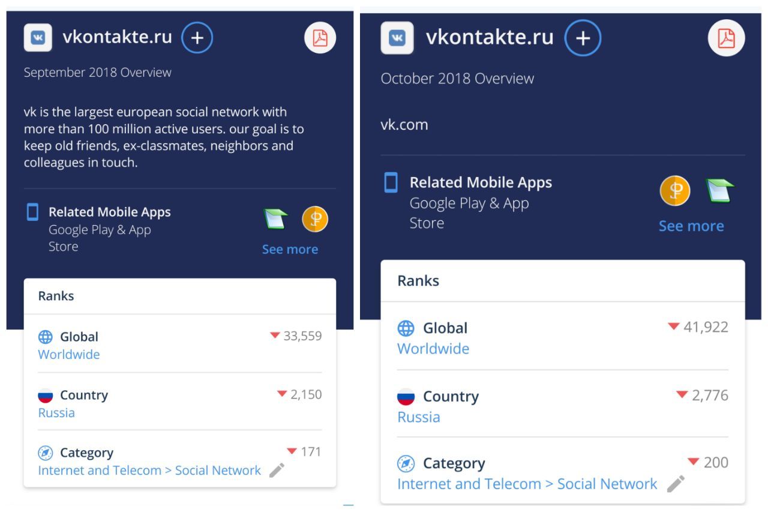Open Russia link in September ranks
The height and width of the screenshot is (512, 768).
[56, 413]
